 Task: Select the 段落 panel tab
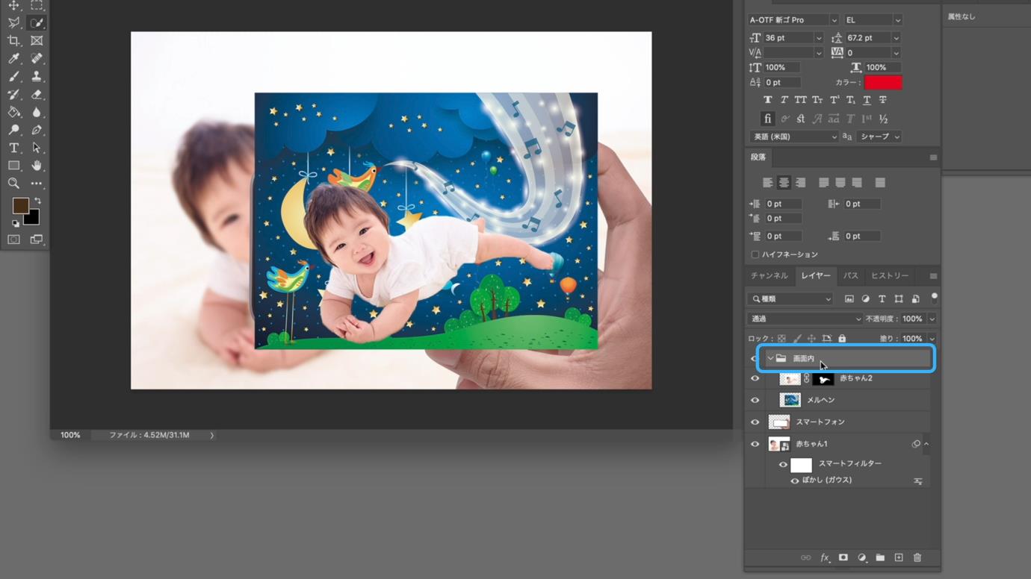pos(758,157)
